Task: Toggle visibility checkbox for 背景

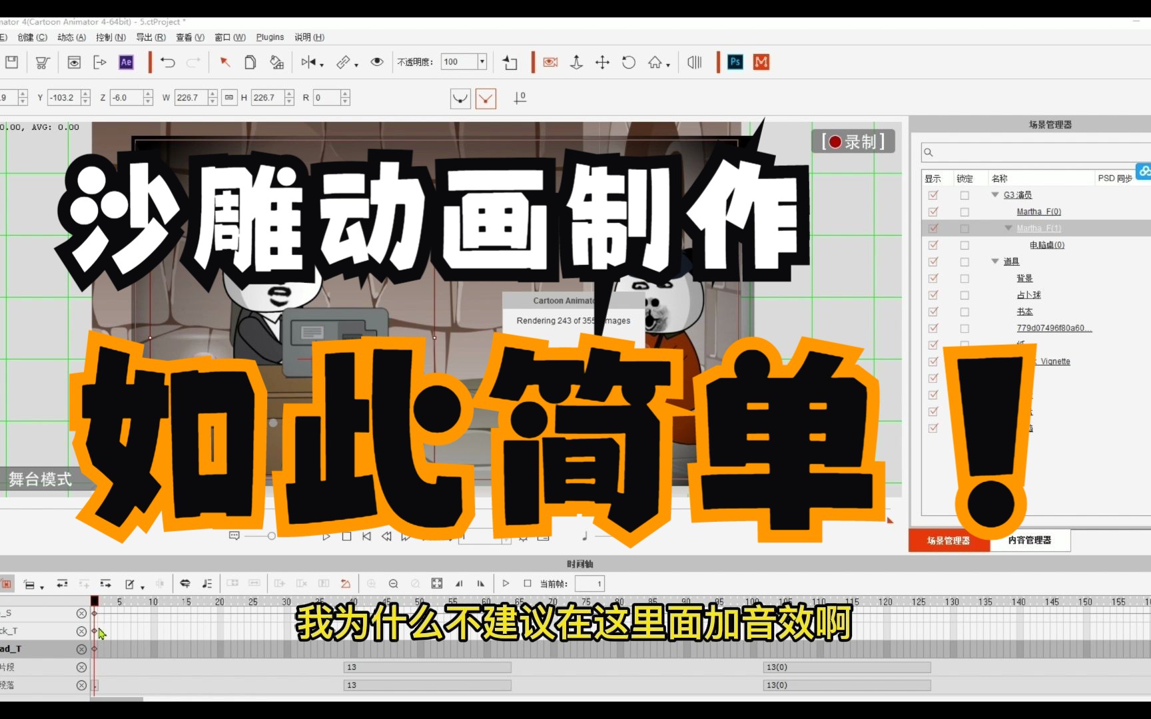Action: tap(933, 278)
